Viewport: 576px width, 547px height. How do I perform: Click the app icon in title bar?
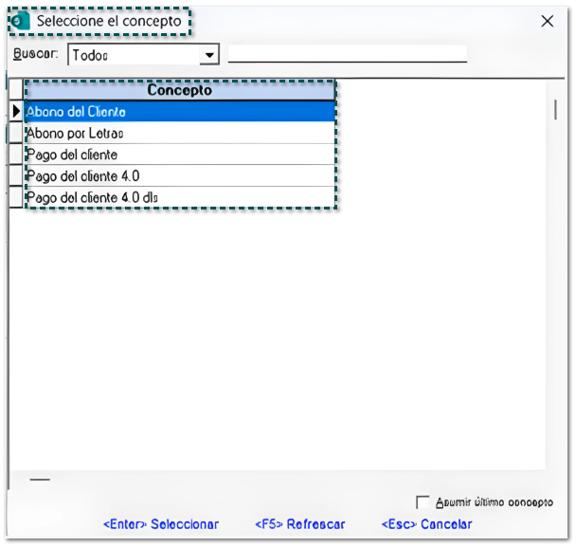(x=19, y=21)
